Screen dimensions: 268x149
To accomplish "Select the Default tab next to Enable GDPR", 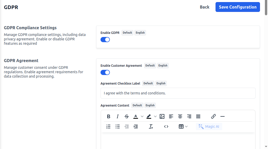I will 127,33.
